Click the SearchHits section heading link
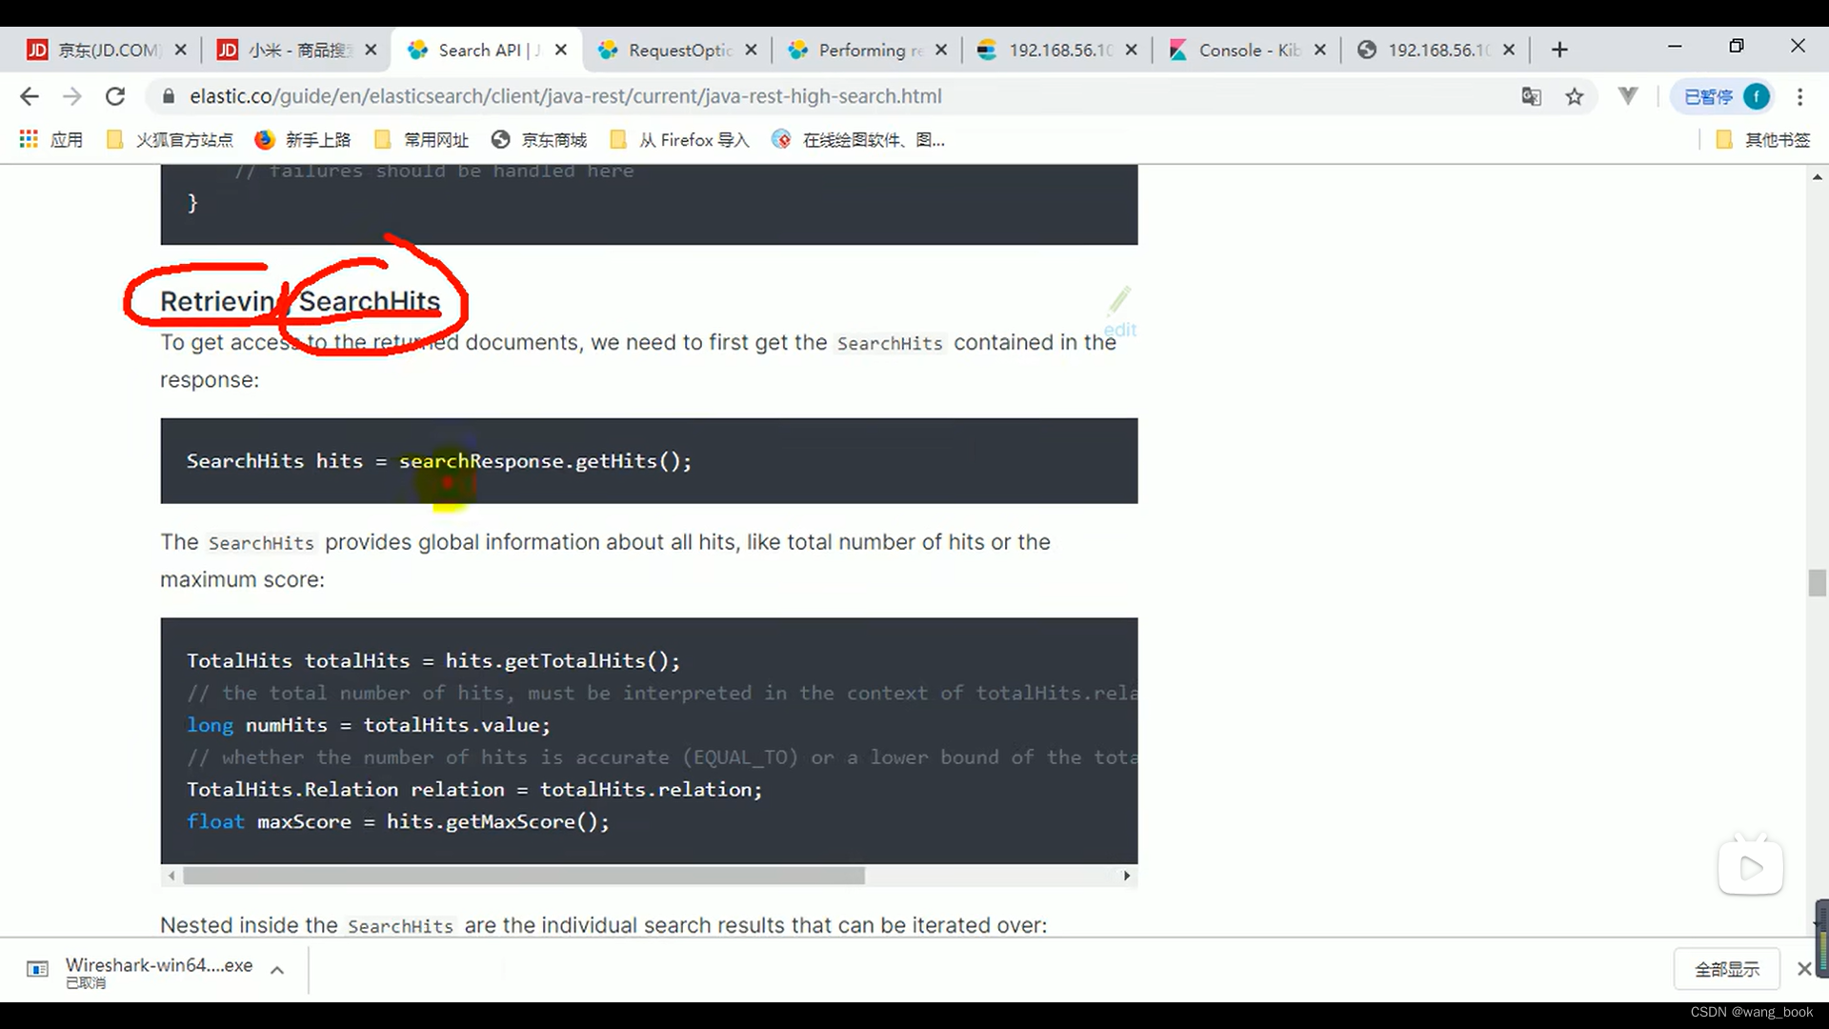Screen dimensions: 1829x1029 point(299,300)
